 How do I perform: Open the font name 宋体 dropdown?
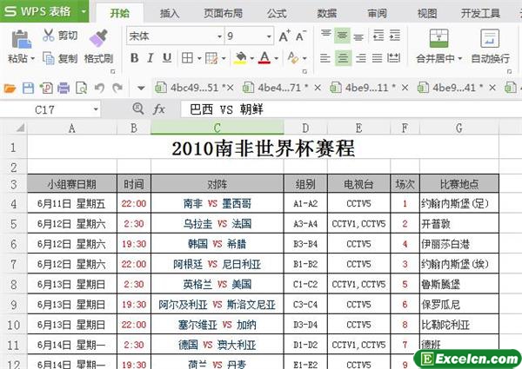220,36
